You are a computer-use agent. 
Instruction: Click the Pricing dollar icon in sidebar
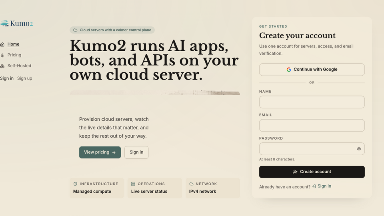pos(2,55)
